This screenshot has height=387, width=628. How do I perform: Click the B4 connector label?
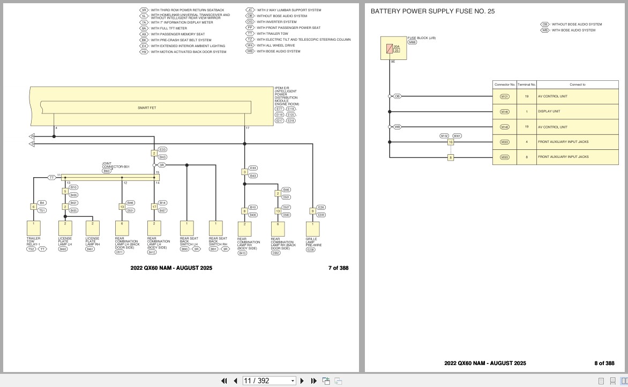pyautogui.click(x=42, y=203)
